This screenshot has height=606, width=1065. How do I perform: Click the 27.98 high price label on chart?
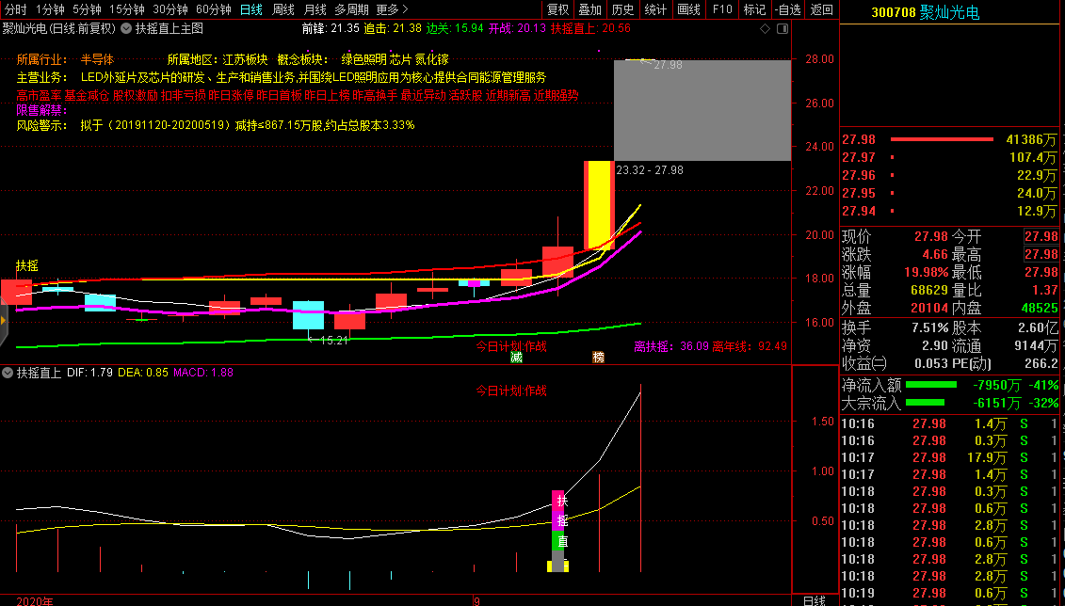[668, 65]
